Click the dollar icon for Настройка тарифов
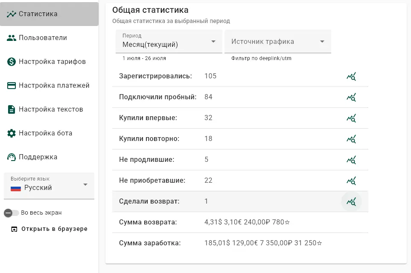This screenshot has width=411, height=273. [11, 62]
